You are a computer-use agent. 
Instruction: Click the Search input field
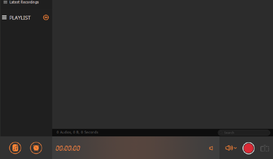[244, 133]
